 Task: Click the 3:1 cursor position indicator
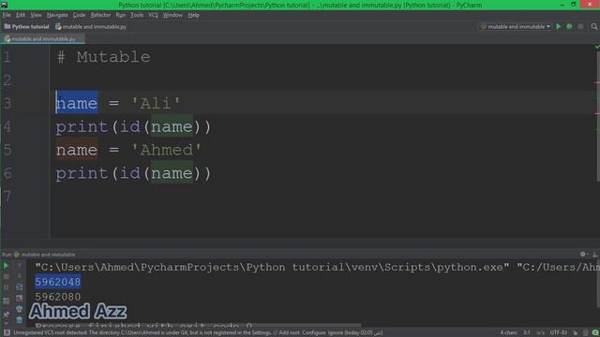coord(527,333)
